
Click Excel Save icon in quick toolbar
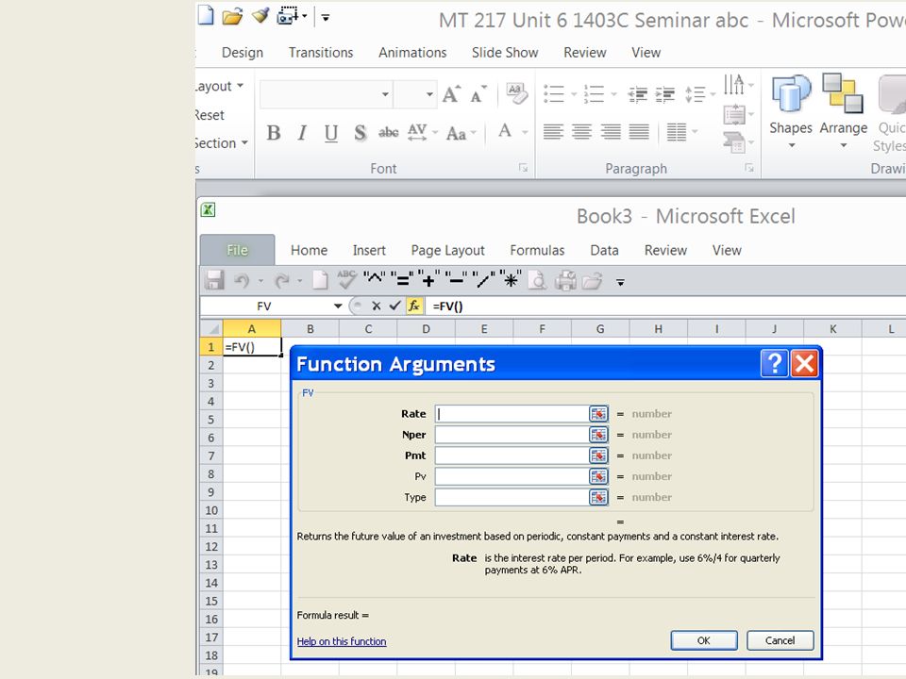pyautogui.click(x=214, y=281)
